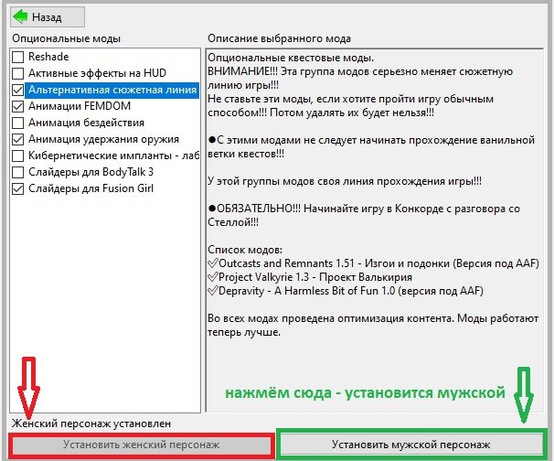Disable the Анимации FEMDOM checkbox

tap(18, 107)
